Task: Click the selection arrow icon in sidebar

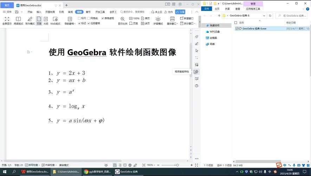Action: point(196,51)
